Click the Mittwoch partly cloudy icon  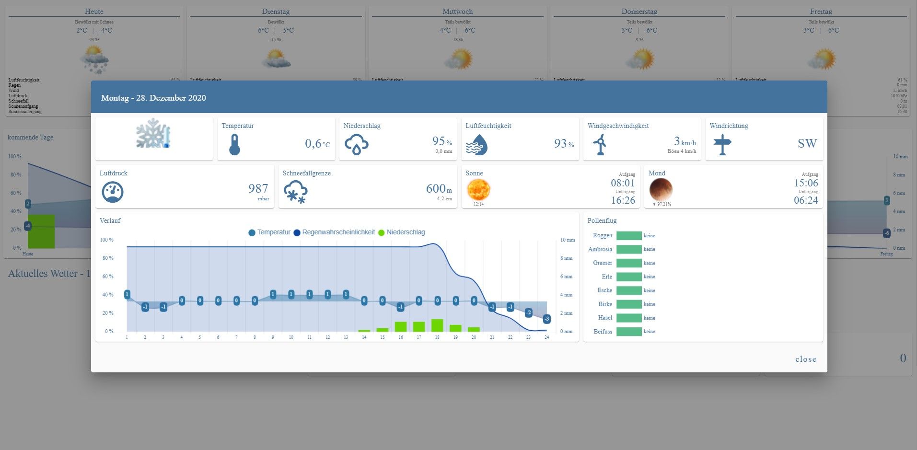click(x=458, y=59)
